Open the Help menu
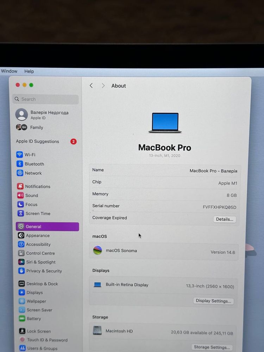 29,71
